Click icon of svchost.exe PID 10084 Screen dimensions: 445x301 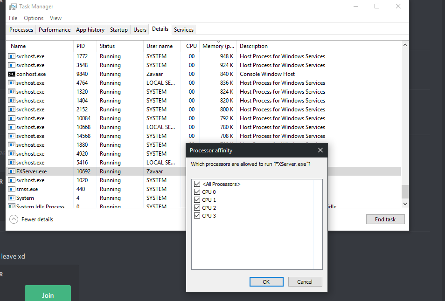[x=12, y=118]
